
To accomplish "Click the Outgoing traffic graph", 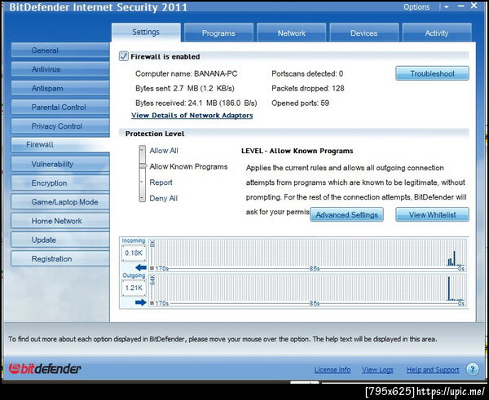I will point(307,290).
